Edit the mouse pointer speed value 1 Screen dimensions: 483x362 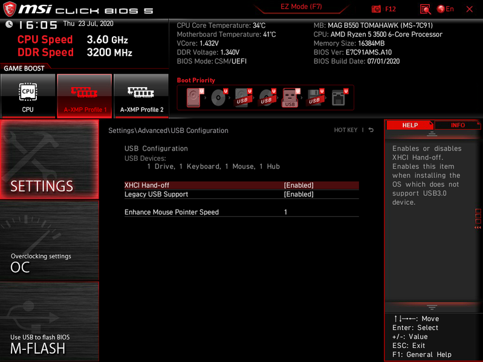coord(285,212)
